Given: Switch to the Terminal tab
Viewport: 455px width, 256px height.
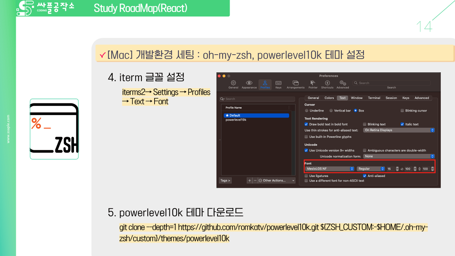Looking at the screenshot, I should coord(374,98).
